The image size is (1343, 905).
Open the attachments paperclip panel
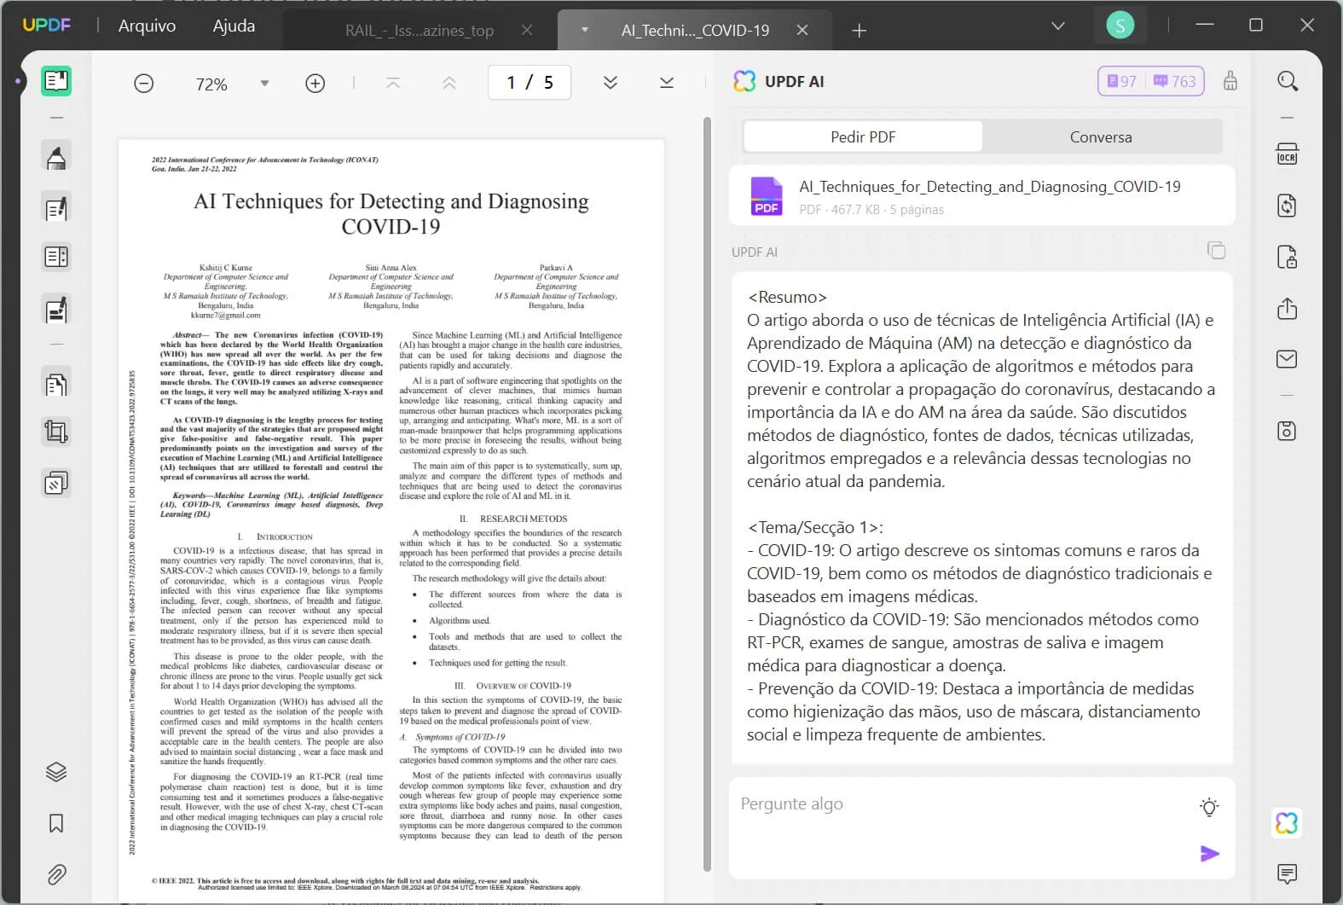(56, 874)
